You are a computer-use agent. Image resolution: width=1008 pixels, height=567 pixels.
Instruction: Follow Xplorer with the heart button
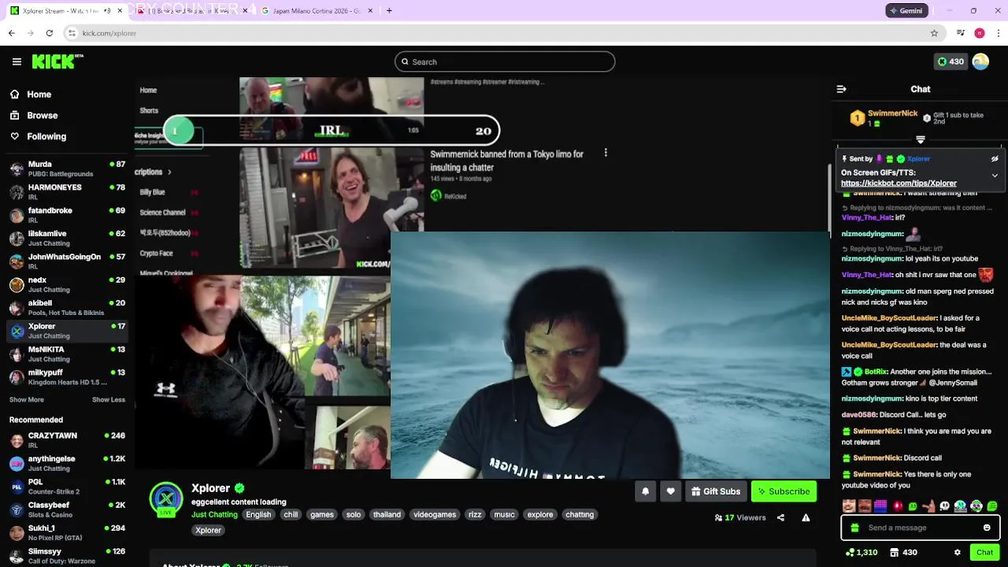(671, 491)
